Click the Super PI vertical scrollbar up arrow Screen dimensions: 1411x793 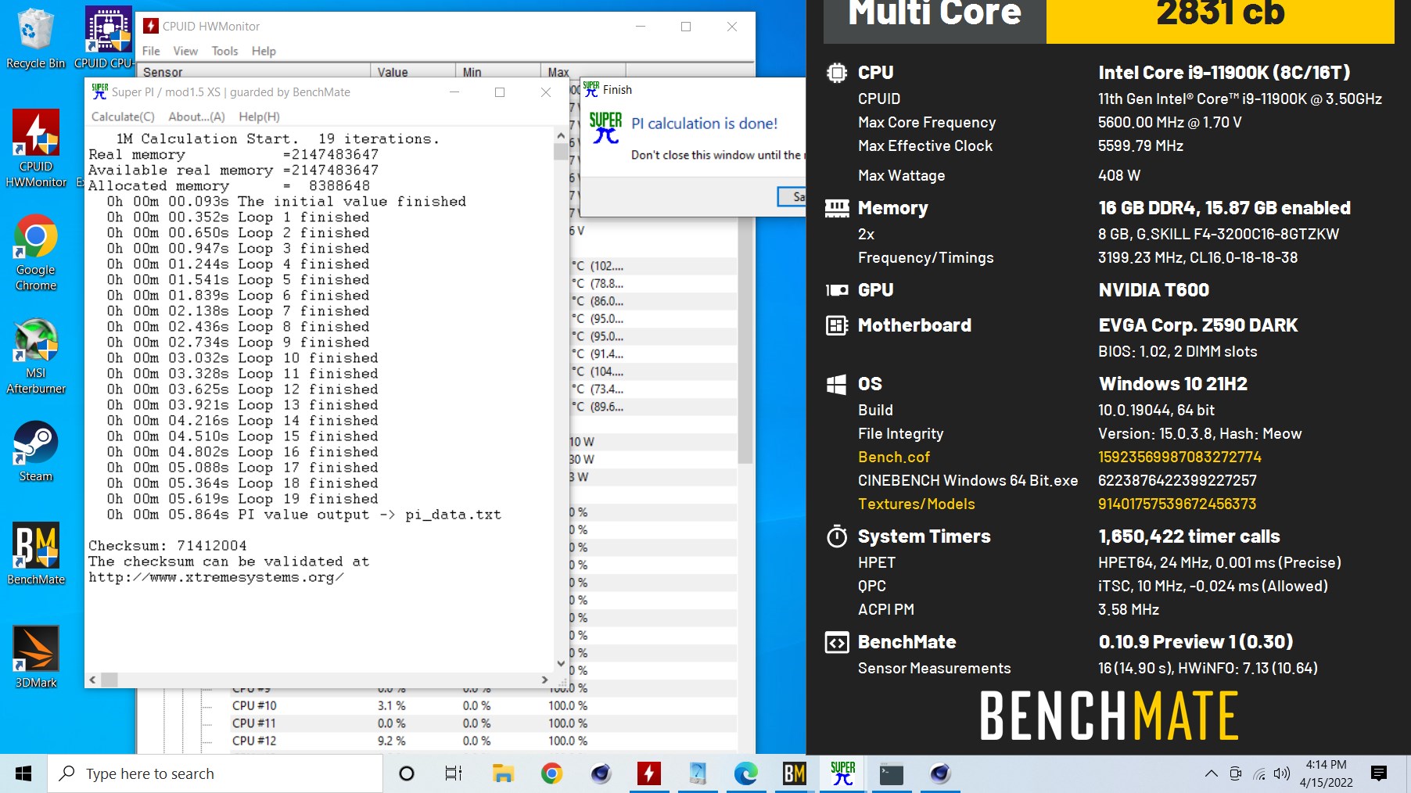click(x=560, y=135)
